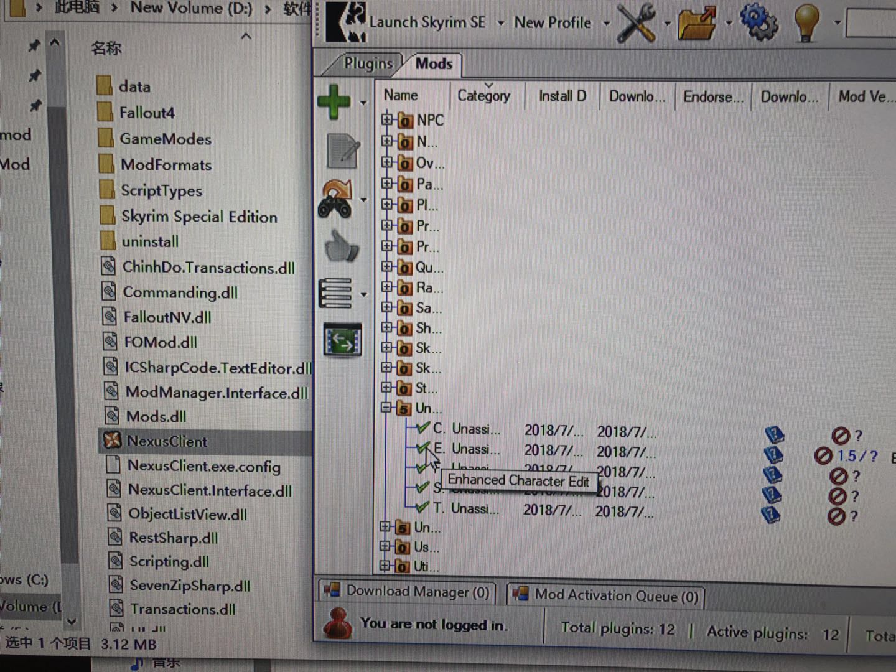Click Explorer 名称 column header
This screenshot has height=672, width=896.
(106, 48)
